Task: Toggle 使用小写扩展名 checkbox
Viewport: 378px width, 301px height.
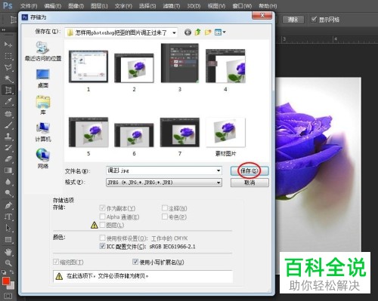Action: [x=135, y=262]
